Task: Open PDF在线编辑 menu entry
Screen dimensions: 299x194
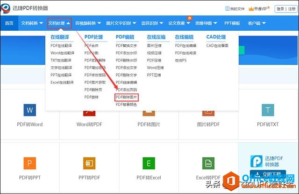Action: point(185,46)
